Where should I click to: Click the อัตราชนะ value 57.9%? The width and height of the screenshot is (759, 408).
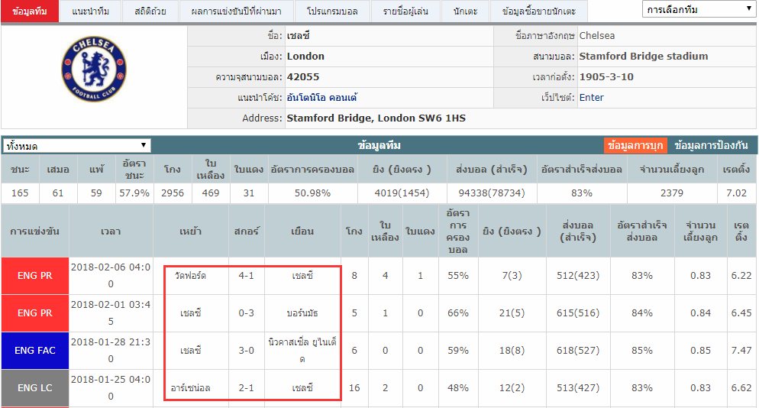[x=134, y=193]
